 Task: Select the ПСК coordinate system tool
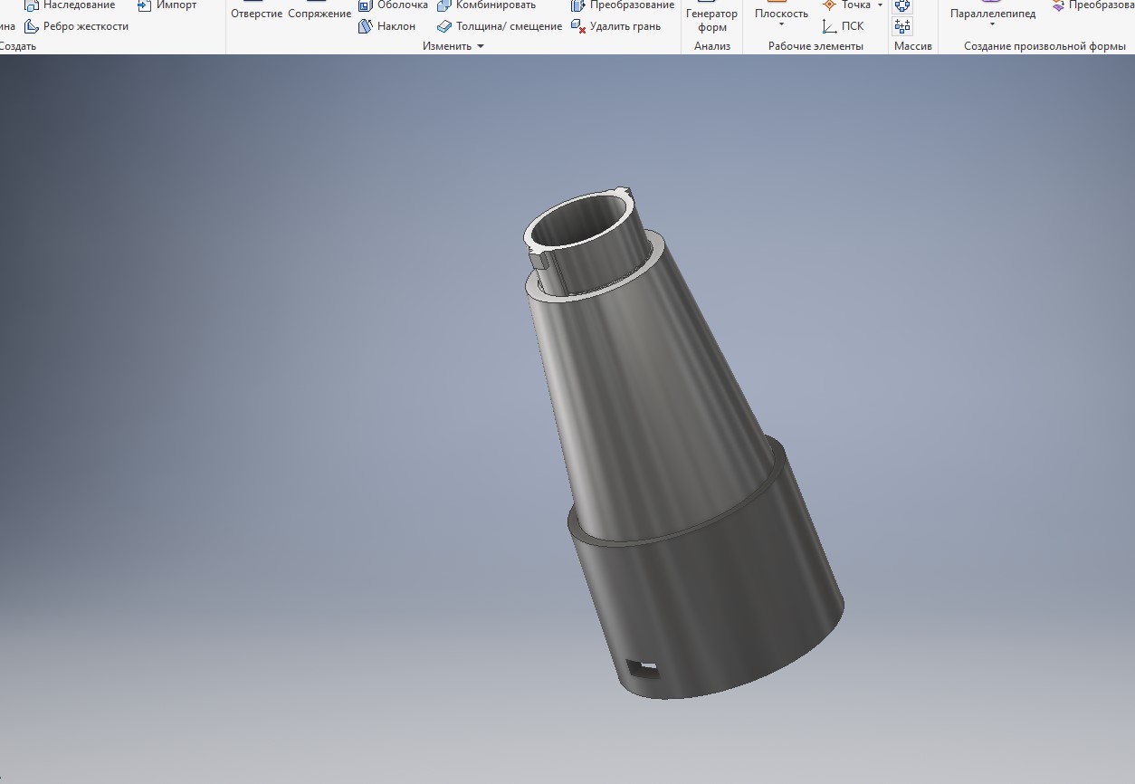[x=843, y=26]
